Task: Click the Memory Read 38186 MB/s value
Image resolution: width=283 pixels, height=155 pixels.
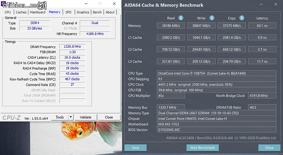Action: point(171,26)
